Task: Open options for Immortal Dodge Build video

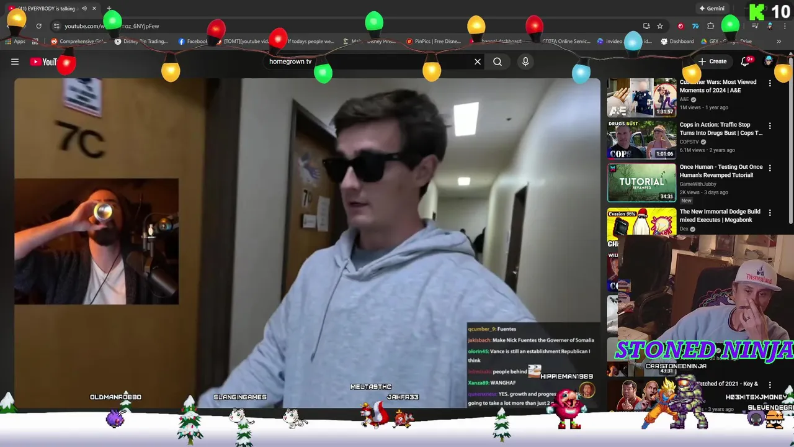Action: (770, 213)
